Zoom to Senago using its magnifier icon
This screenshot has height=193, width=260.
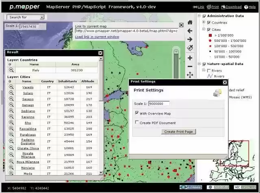click(11, 105)
